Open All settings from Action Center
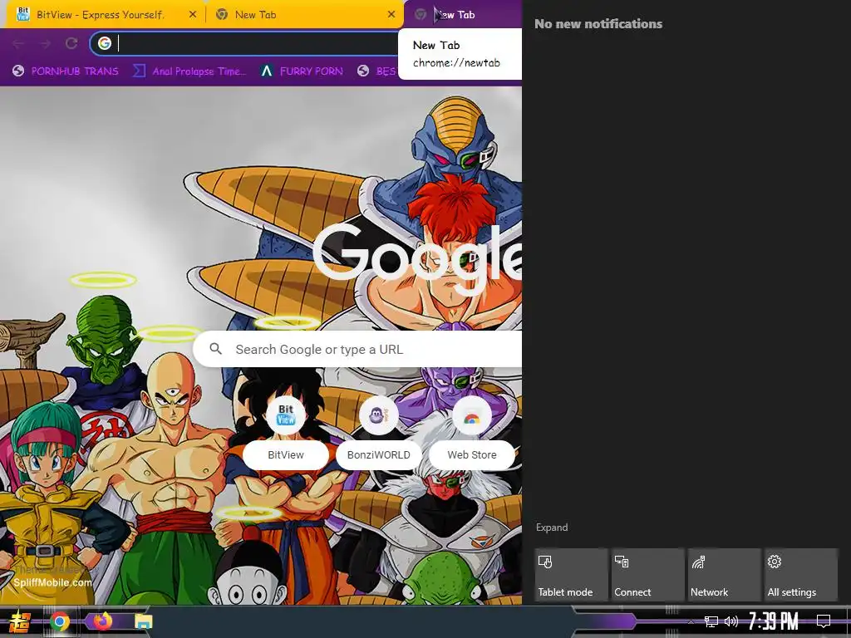The image size is (851, 638). coord(801,575)
